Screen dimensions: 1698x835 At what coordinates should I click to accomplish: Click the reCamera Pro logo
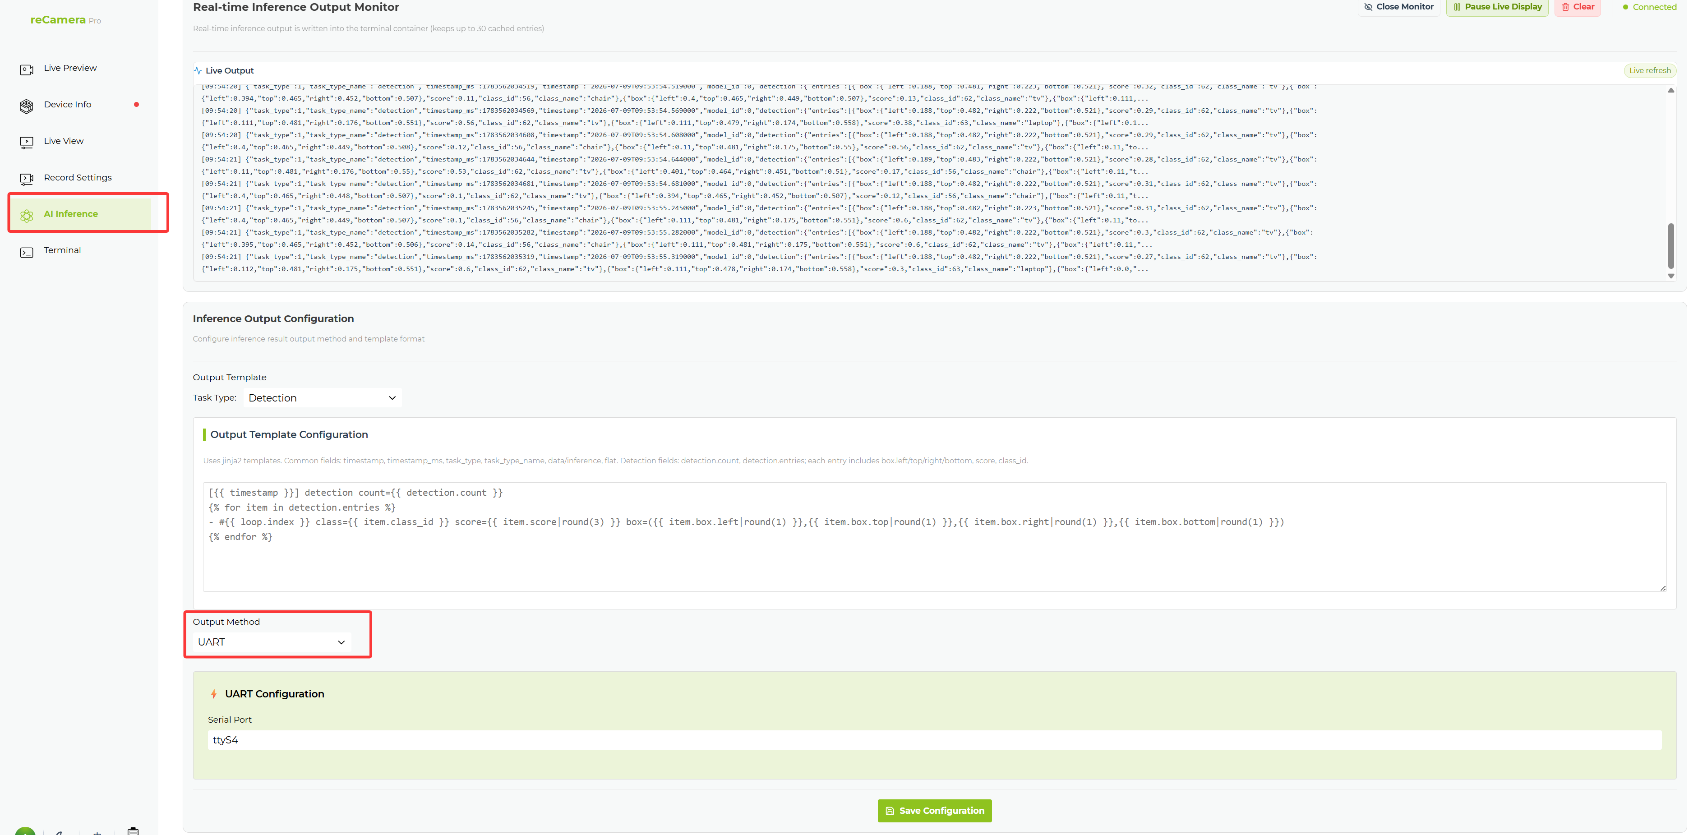pyautogui.click(x=65, y=20)
